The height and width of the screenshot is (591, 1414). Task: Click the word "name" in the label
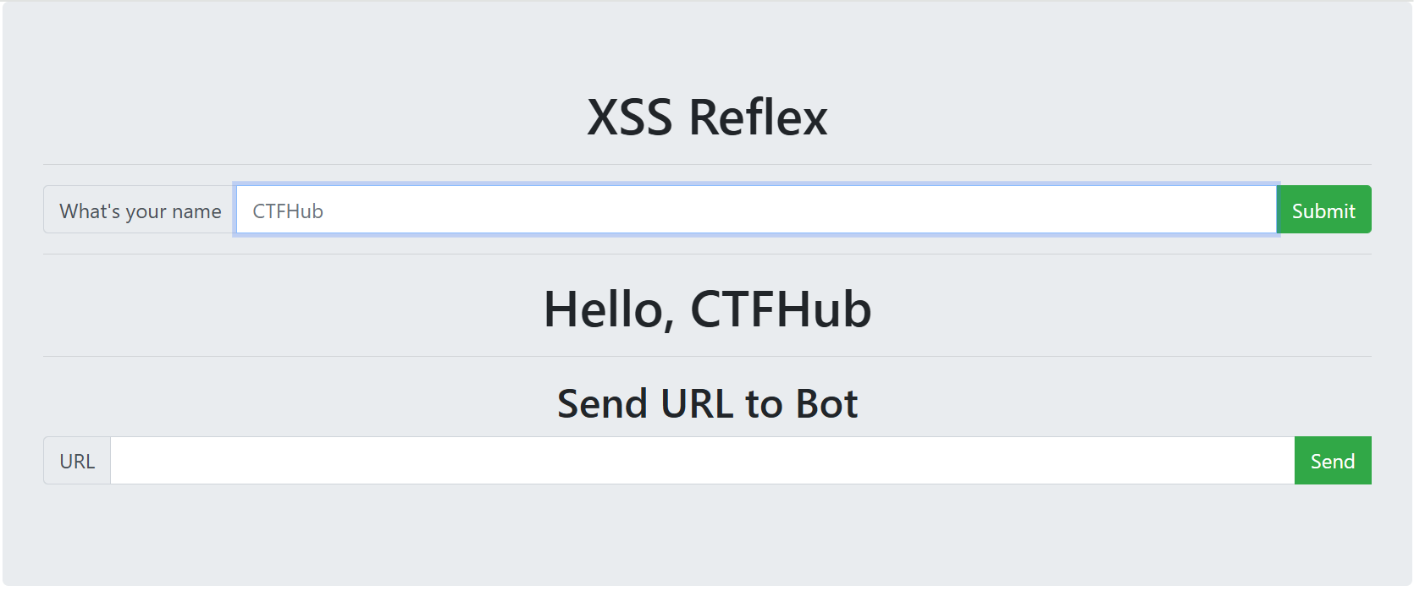pos(196,211)
